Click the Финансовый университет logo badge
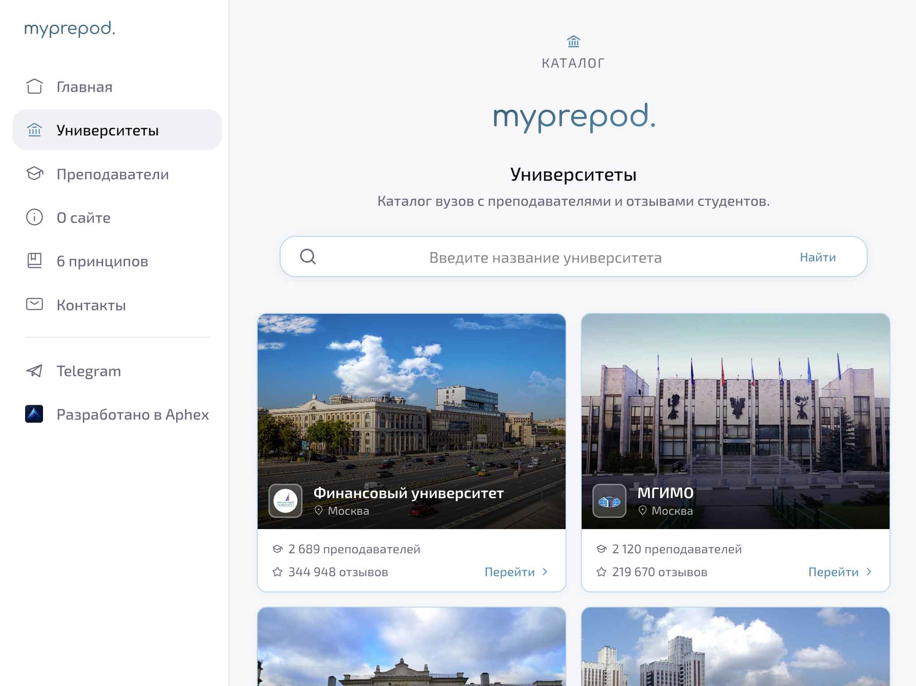916x686 pixels. pos(285,501)
